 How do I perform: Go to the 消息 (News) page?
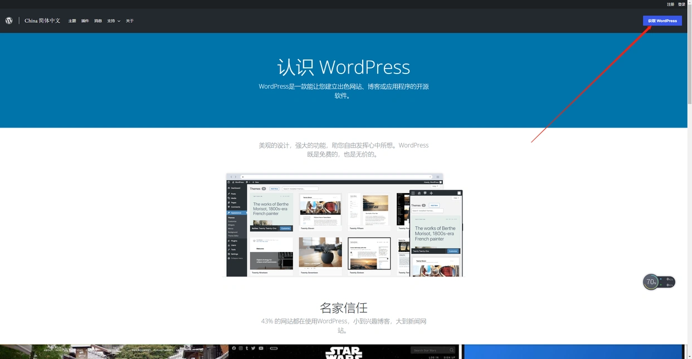pyautogui.click(x=98, y=21)
